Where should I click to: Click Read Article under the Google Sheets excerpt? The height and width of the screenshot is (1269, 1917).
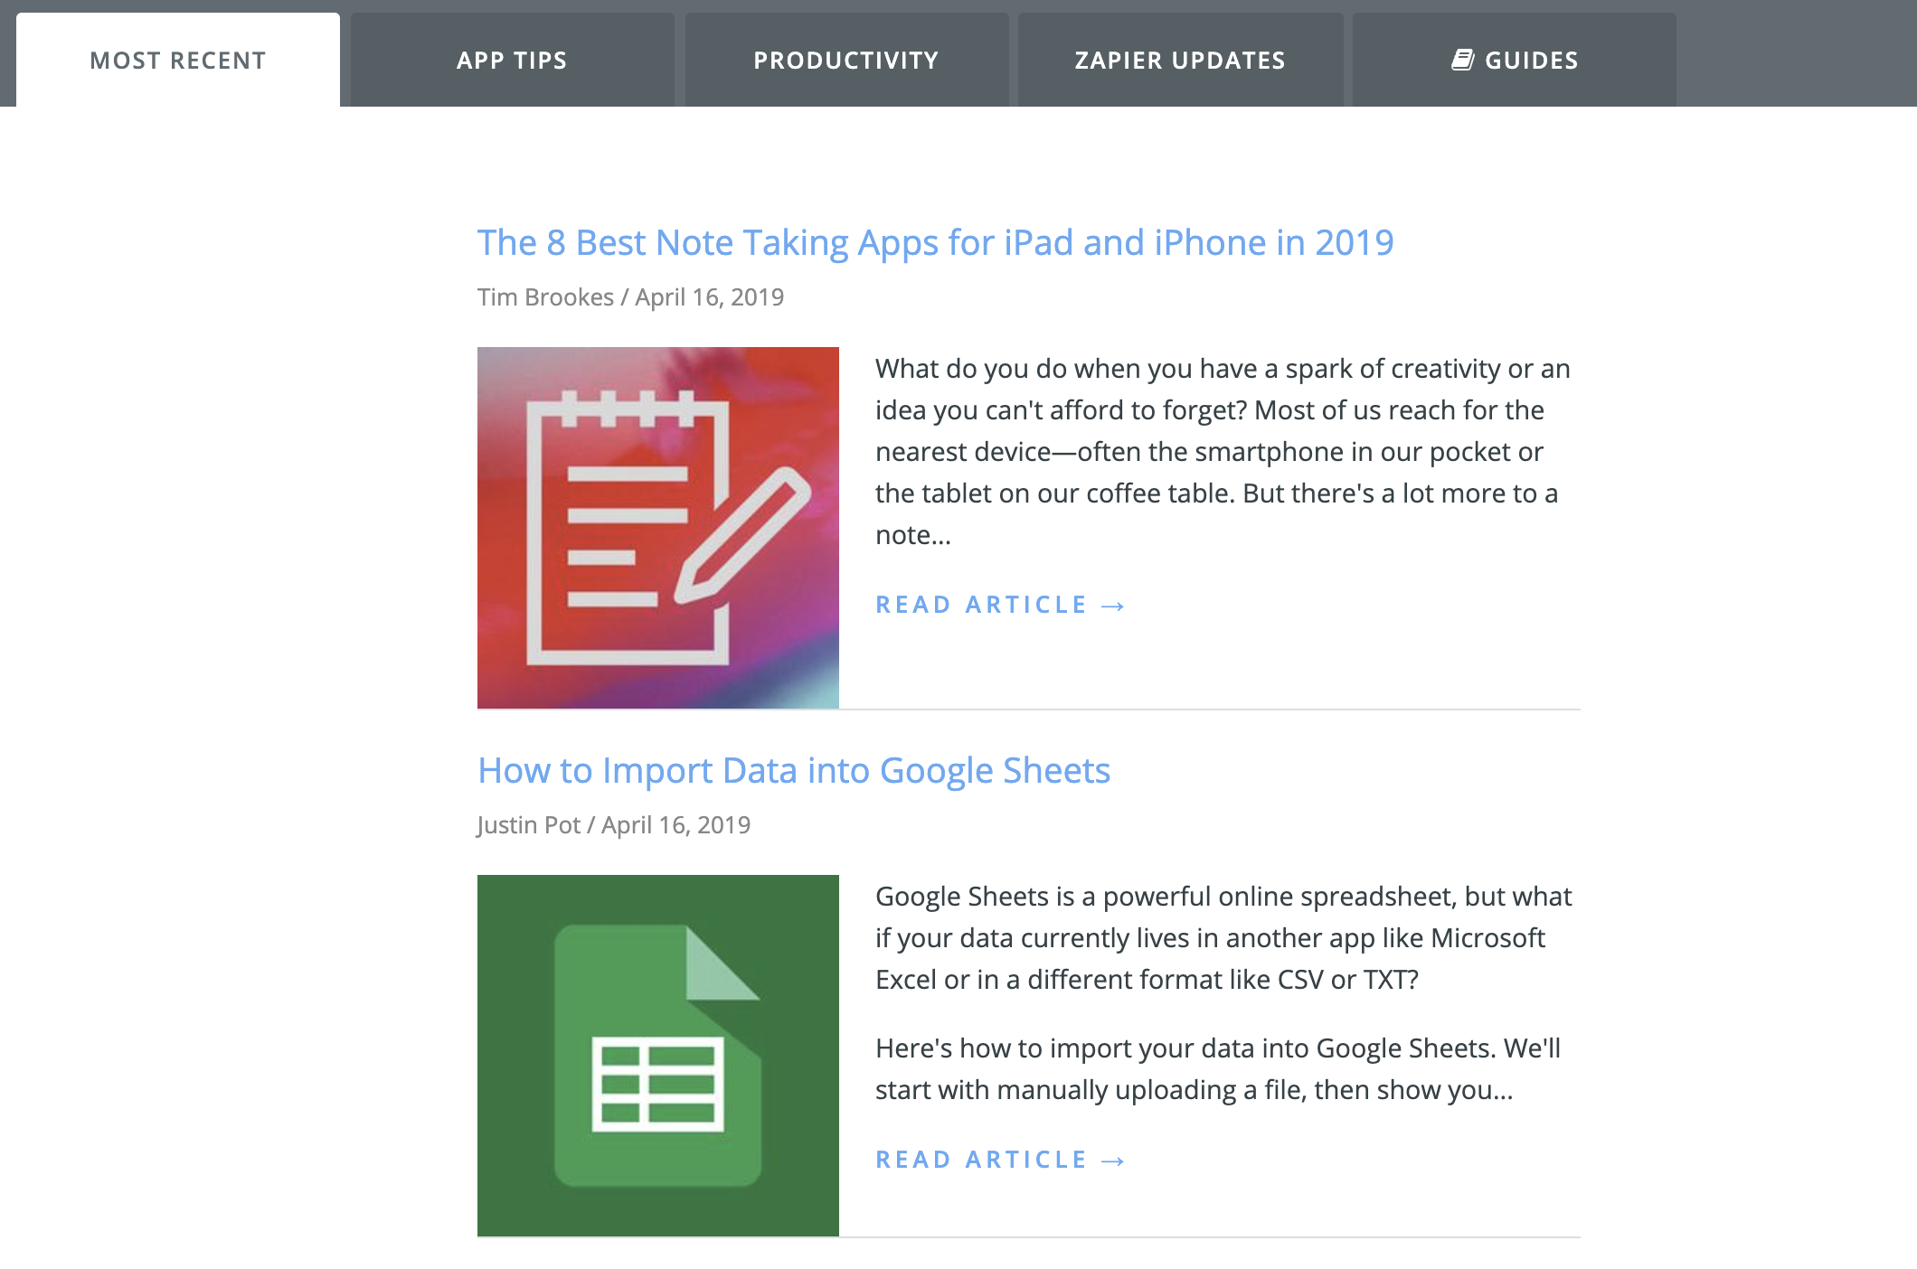1000,1159
